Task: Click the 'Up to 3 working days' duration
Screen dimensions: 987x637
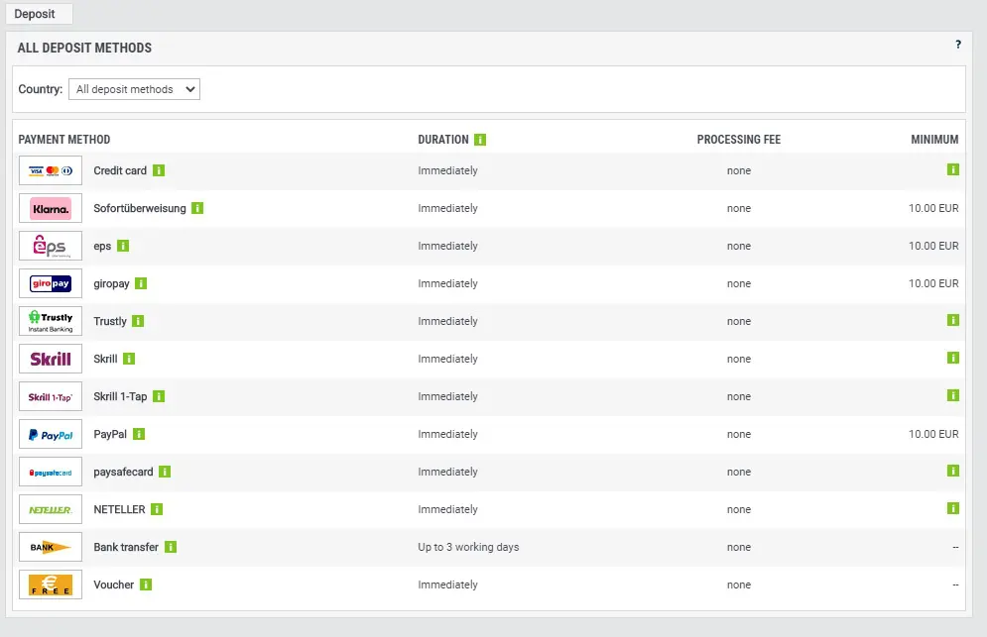Action: 468,547
